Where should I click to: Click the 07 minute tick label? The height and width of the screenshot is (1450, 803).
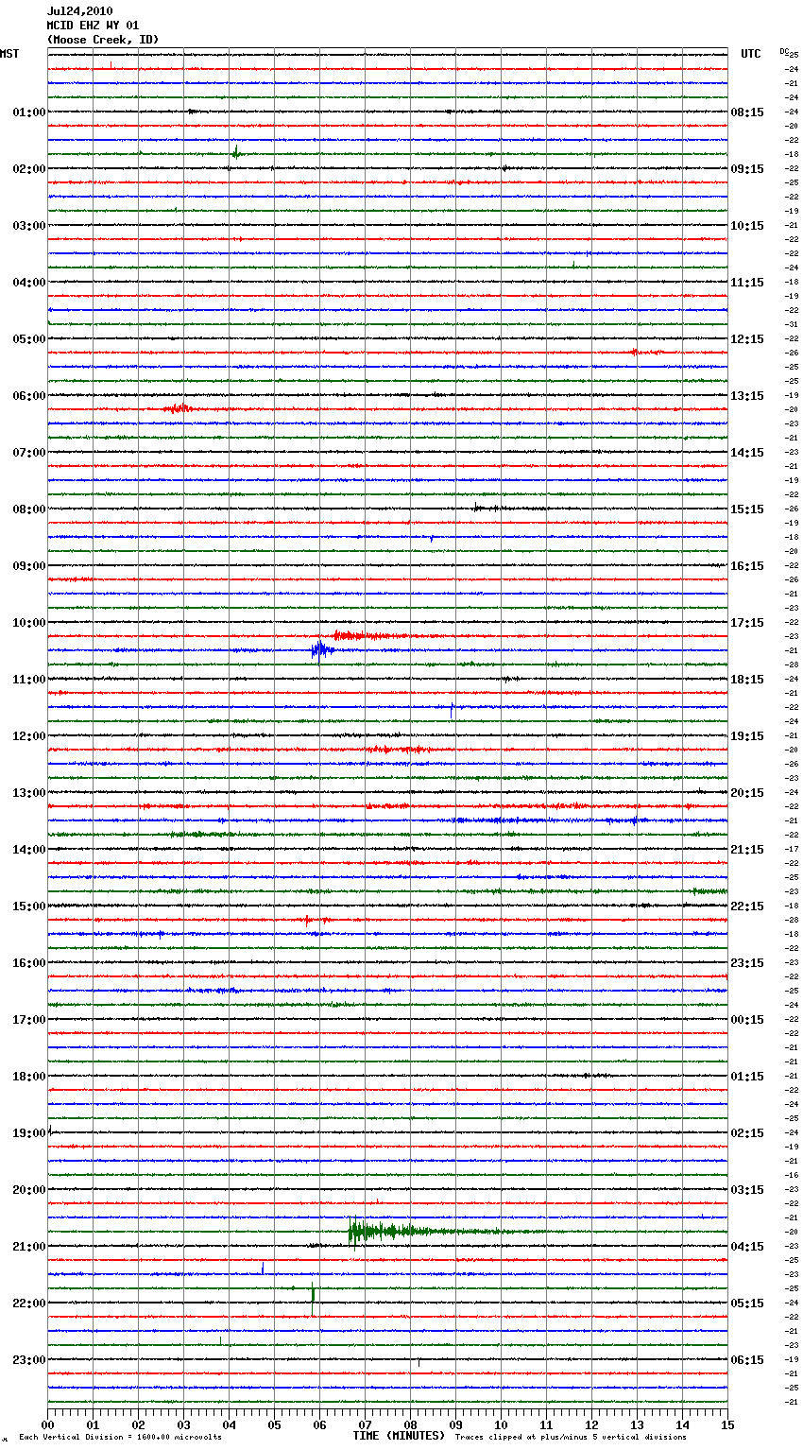(x=365, y=1424)
